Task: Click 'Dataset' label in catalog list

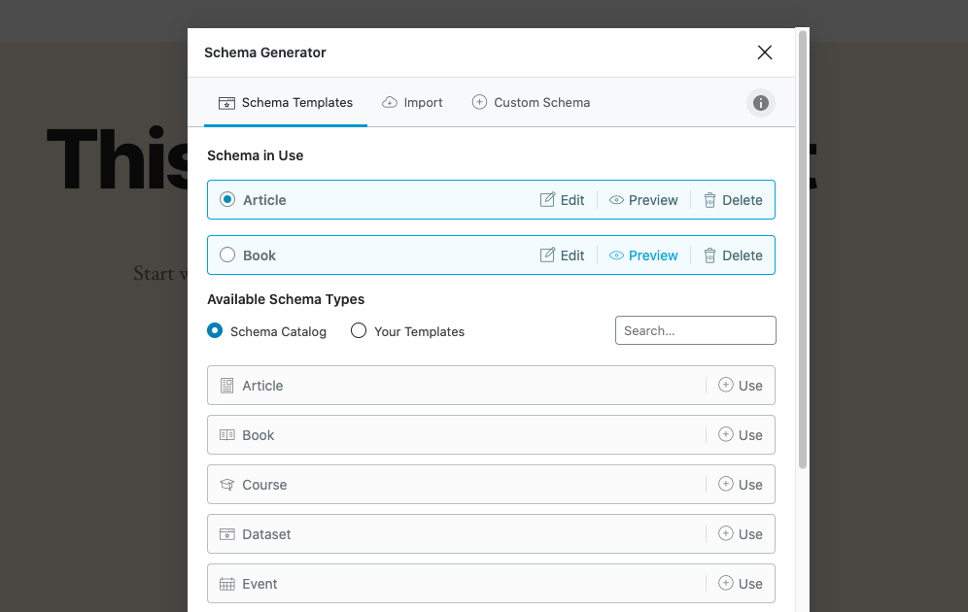Action: click(266, 534)
